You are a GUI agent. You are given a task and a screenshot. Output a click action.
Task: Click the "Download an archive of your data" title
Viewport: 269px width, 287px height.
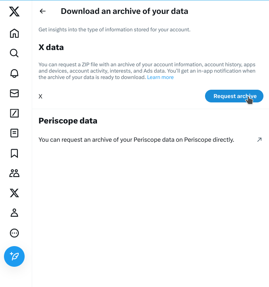pos(124,12)
